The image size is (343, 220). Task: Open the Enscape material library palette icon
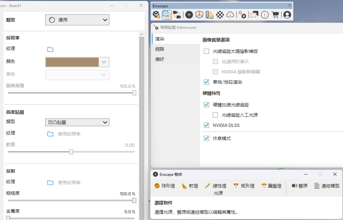click(209, 14)
